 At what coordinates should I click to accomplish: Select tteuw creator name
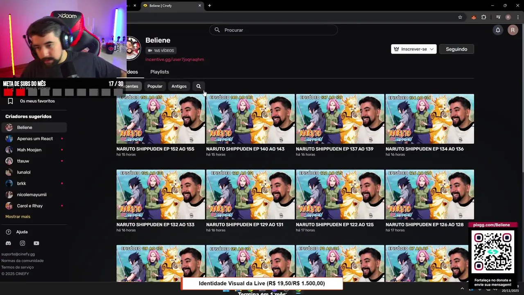pyautogui.click(x=23, y=161)
